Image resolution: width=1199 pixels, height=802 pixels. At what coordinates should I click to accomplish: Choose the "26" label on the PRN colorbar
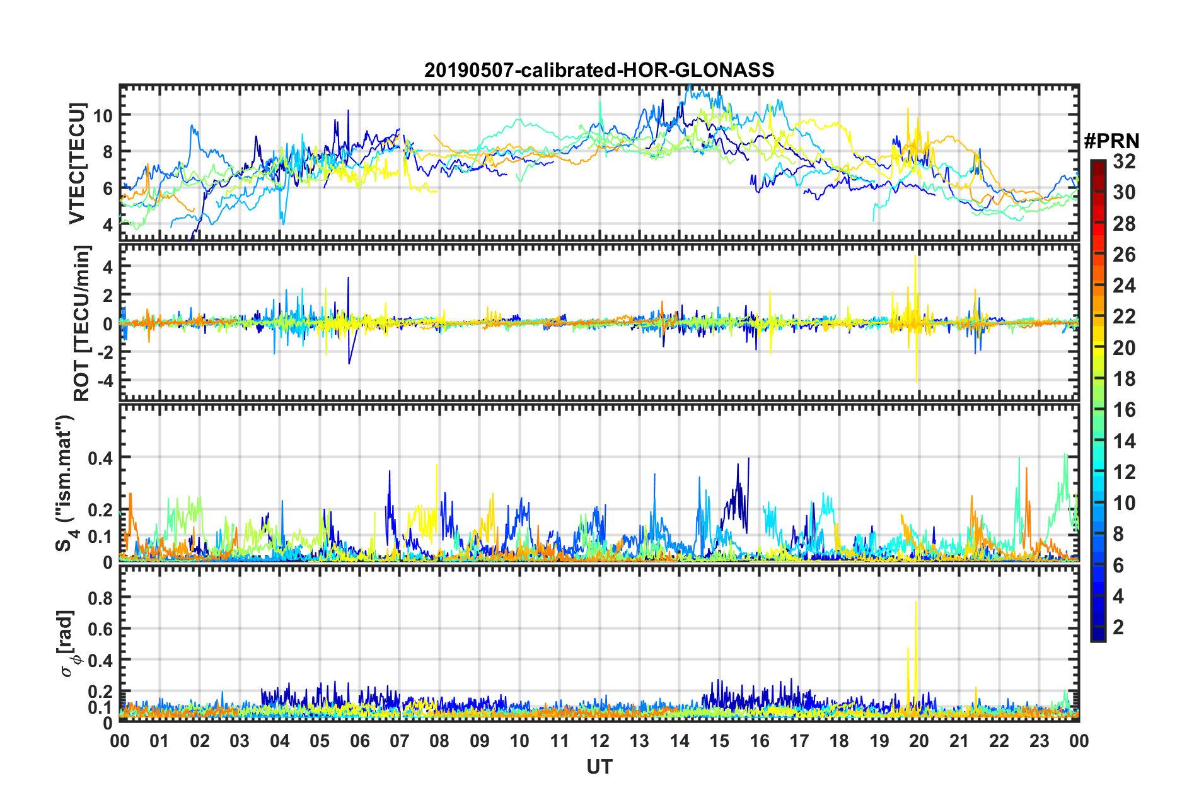pos(1124,255)
